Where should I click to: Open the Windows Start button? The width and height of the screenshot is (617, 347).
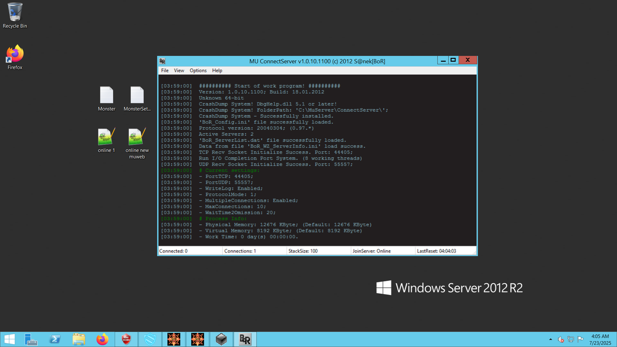coord(9,339)
